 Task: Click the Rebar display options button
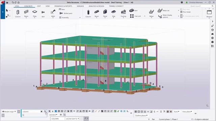[x=165, y=16]
